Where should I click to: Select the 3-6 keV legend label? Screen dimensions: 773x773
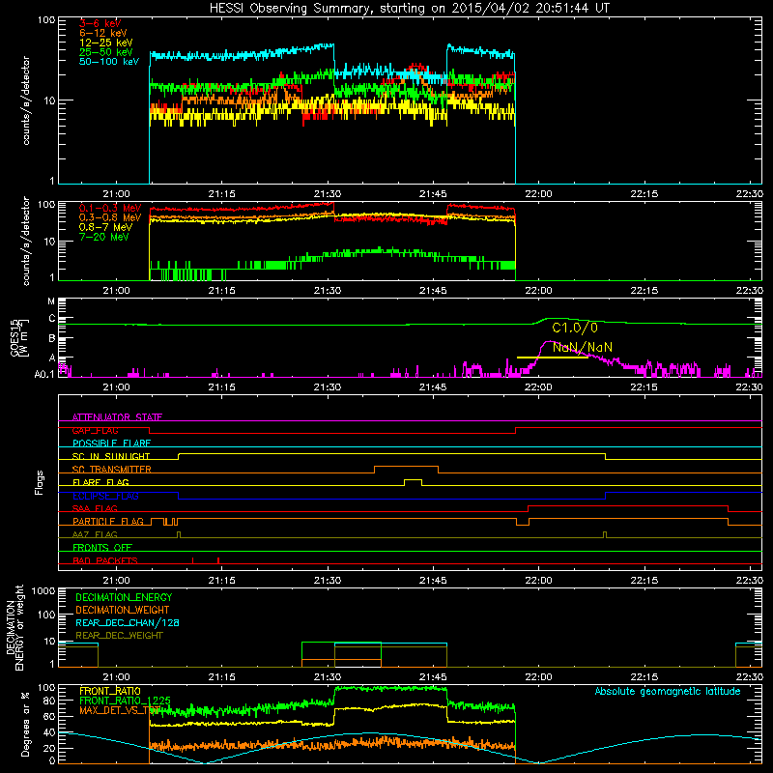100,23
